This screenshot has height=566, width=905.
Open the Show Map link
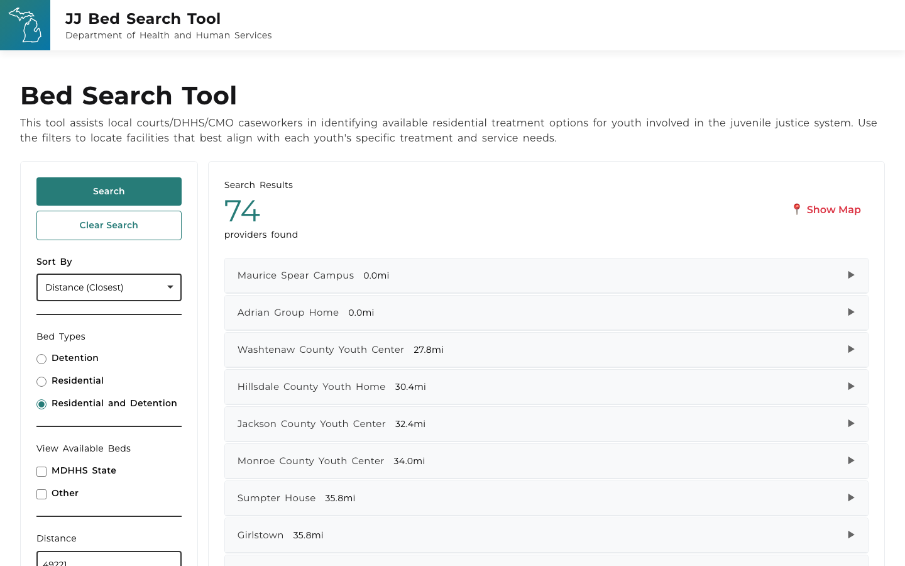[833, 209]
